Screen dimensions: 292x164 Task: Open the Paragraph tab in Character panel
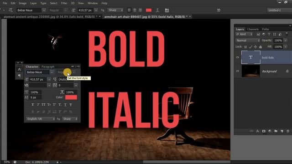(x=48, y=67)
